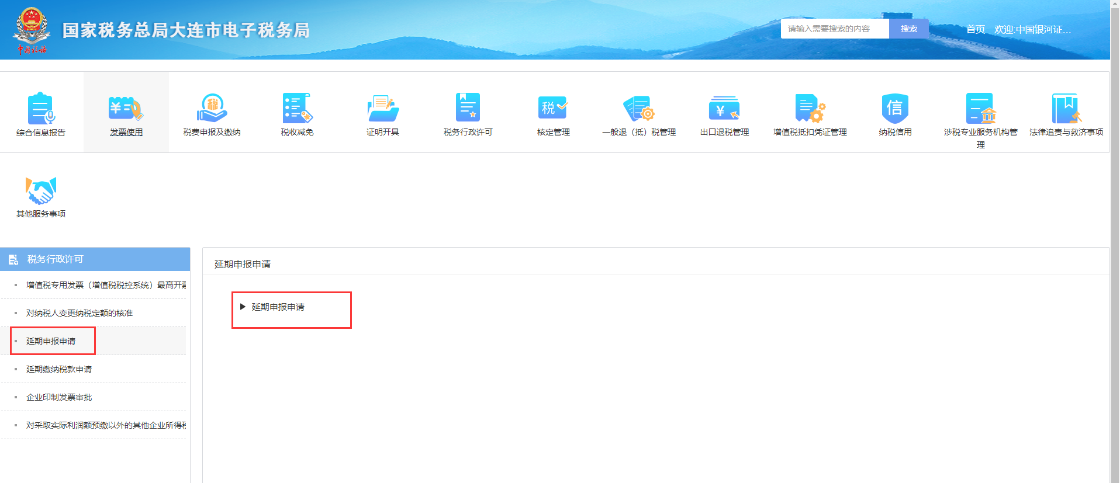This screenshot has height=483, width=1120.
Task: Select 企业印制发票审批 in the sidebar
Action: pyautogui.click(x=59, y=397)
